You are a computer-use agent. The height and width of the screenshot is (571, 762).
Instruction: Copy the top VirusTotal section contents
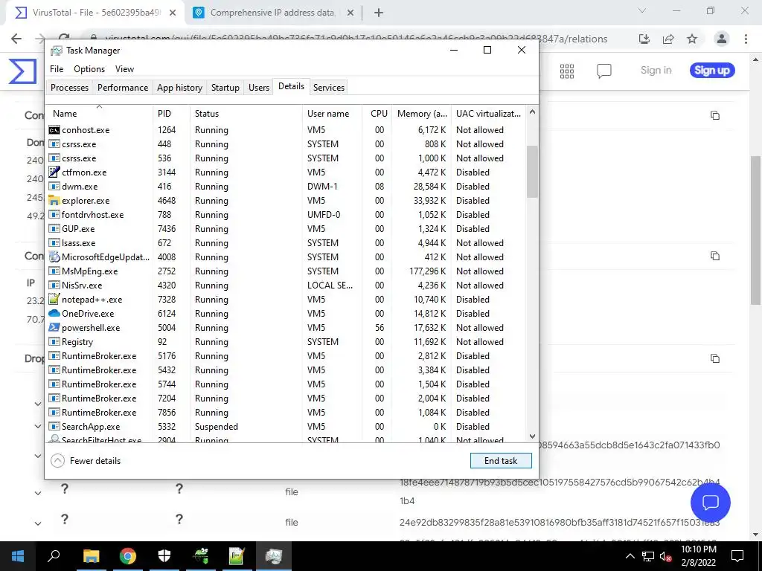pos(715,115)
